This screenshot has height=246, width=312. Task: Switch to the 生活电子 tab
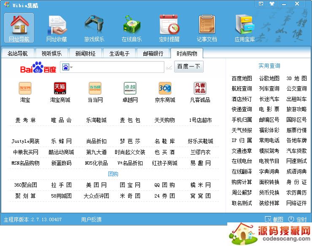coord(119,53)
